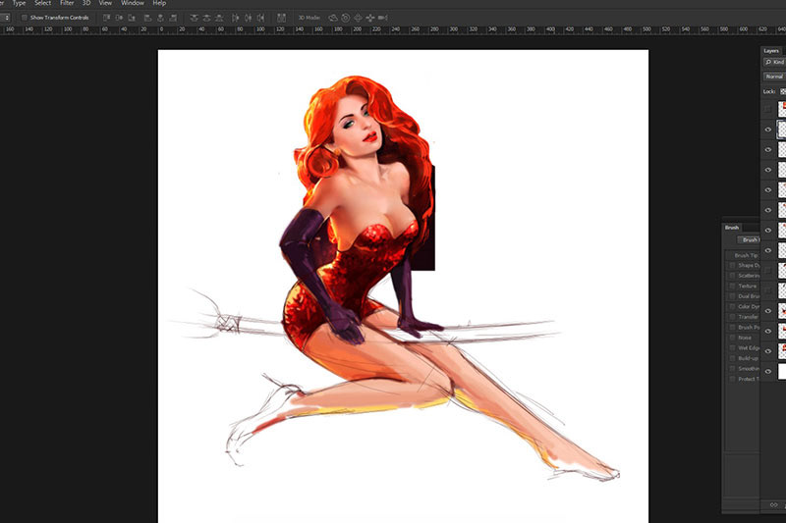The height and width of the screenshot is (523, 786).
Task: Align vertical centers of layers
Action: pos(119,18)
